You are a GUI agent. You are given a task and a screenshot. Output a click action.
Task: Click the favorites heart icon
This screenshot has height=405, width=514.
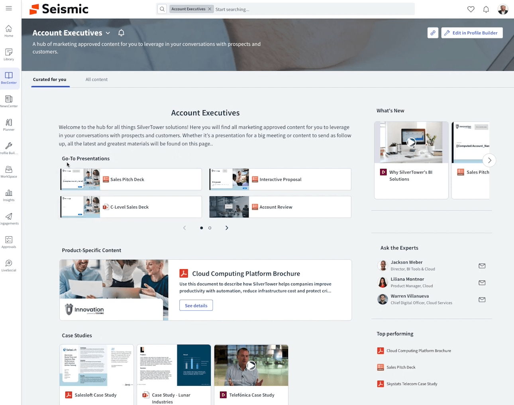(x=471, y=9)
